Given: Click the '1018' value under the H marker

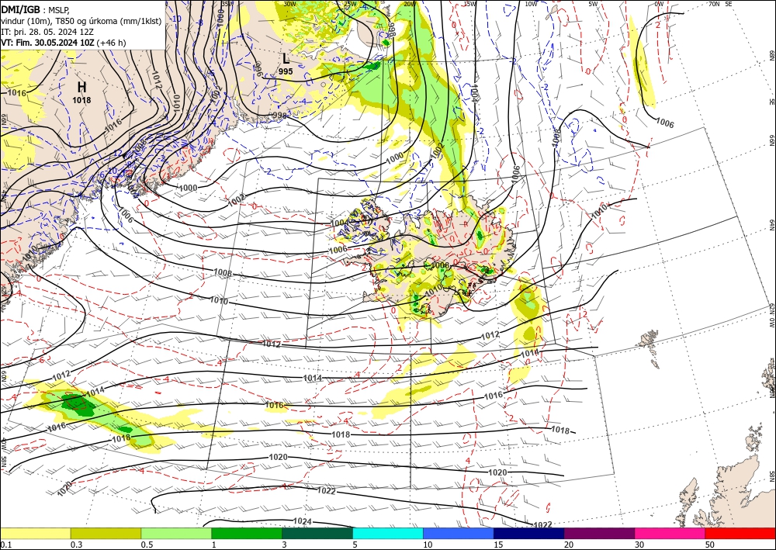Looking at the screenshot, I should pos(81,100).
